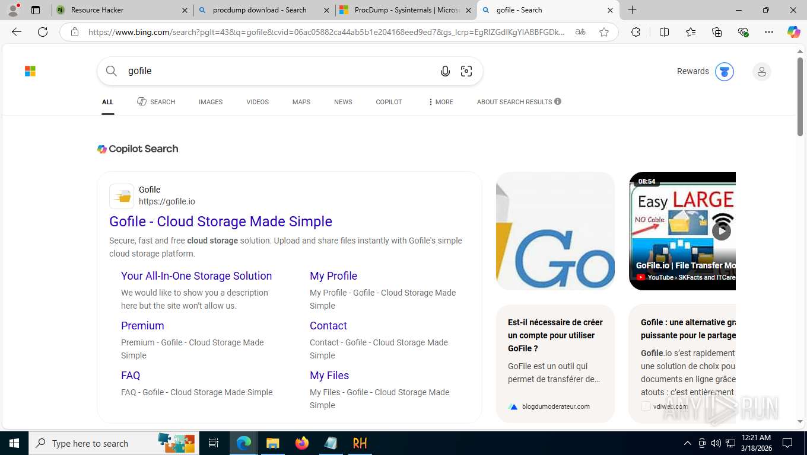
Task: Add page to favorites star icon
Action: pos(604,32)
